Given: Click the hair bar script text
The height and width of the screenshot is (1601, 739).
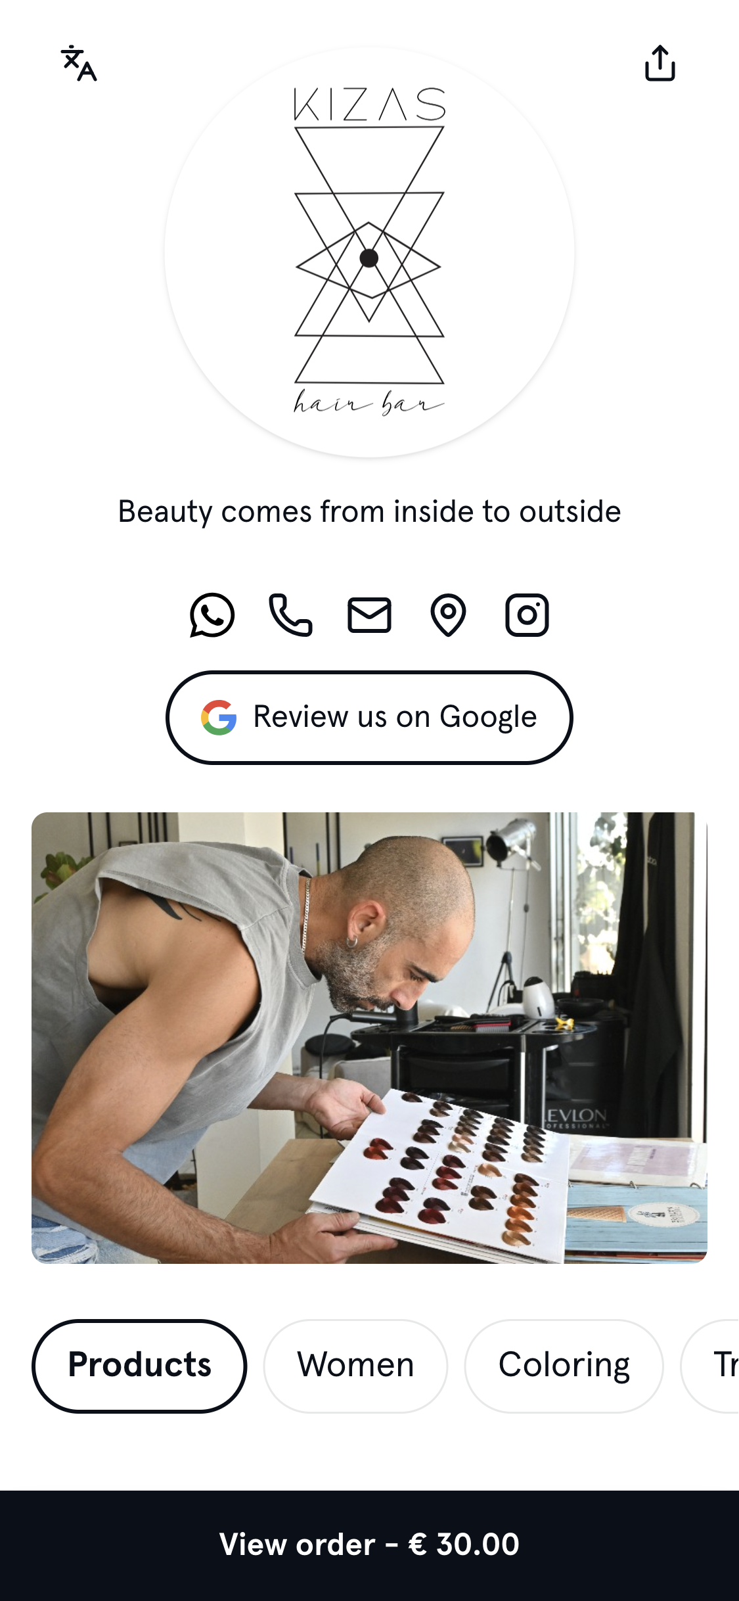Looking at the screenshot, I should (369, 402).
